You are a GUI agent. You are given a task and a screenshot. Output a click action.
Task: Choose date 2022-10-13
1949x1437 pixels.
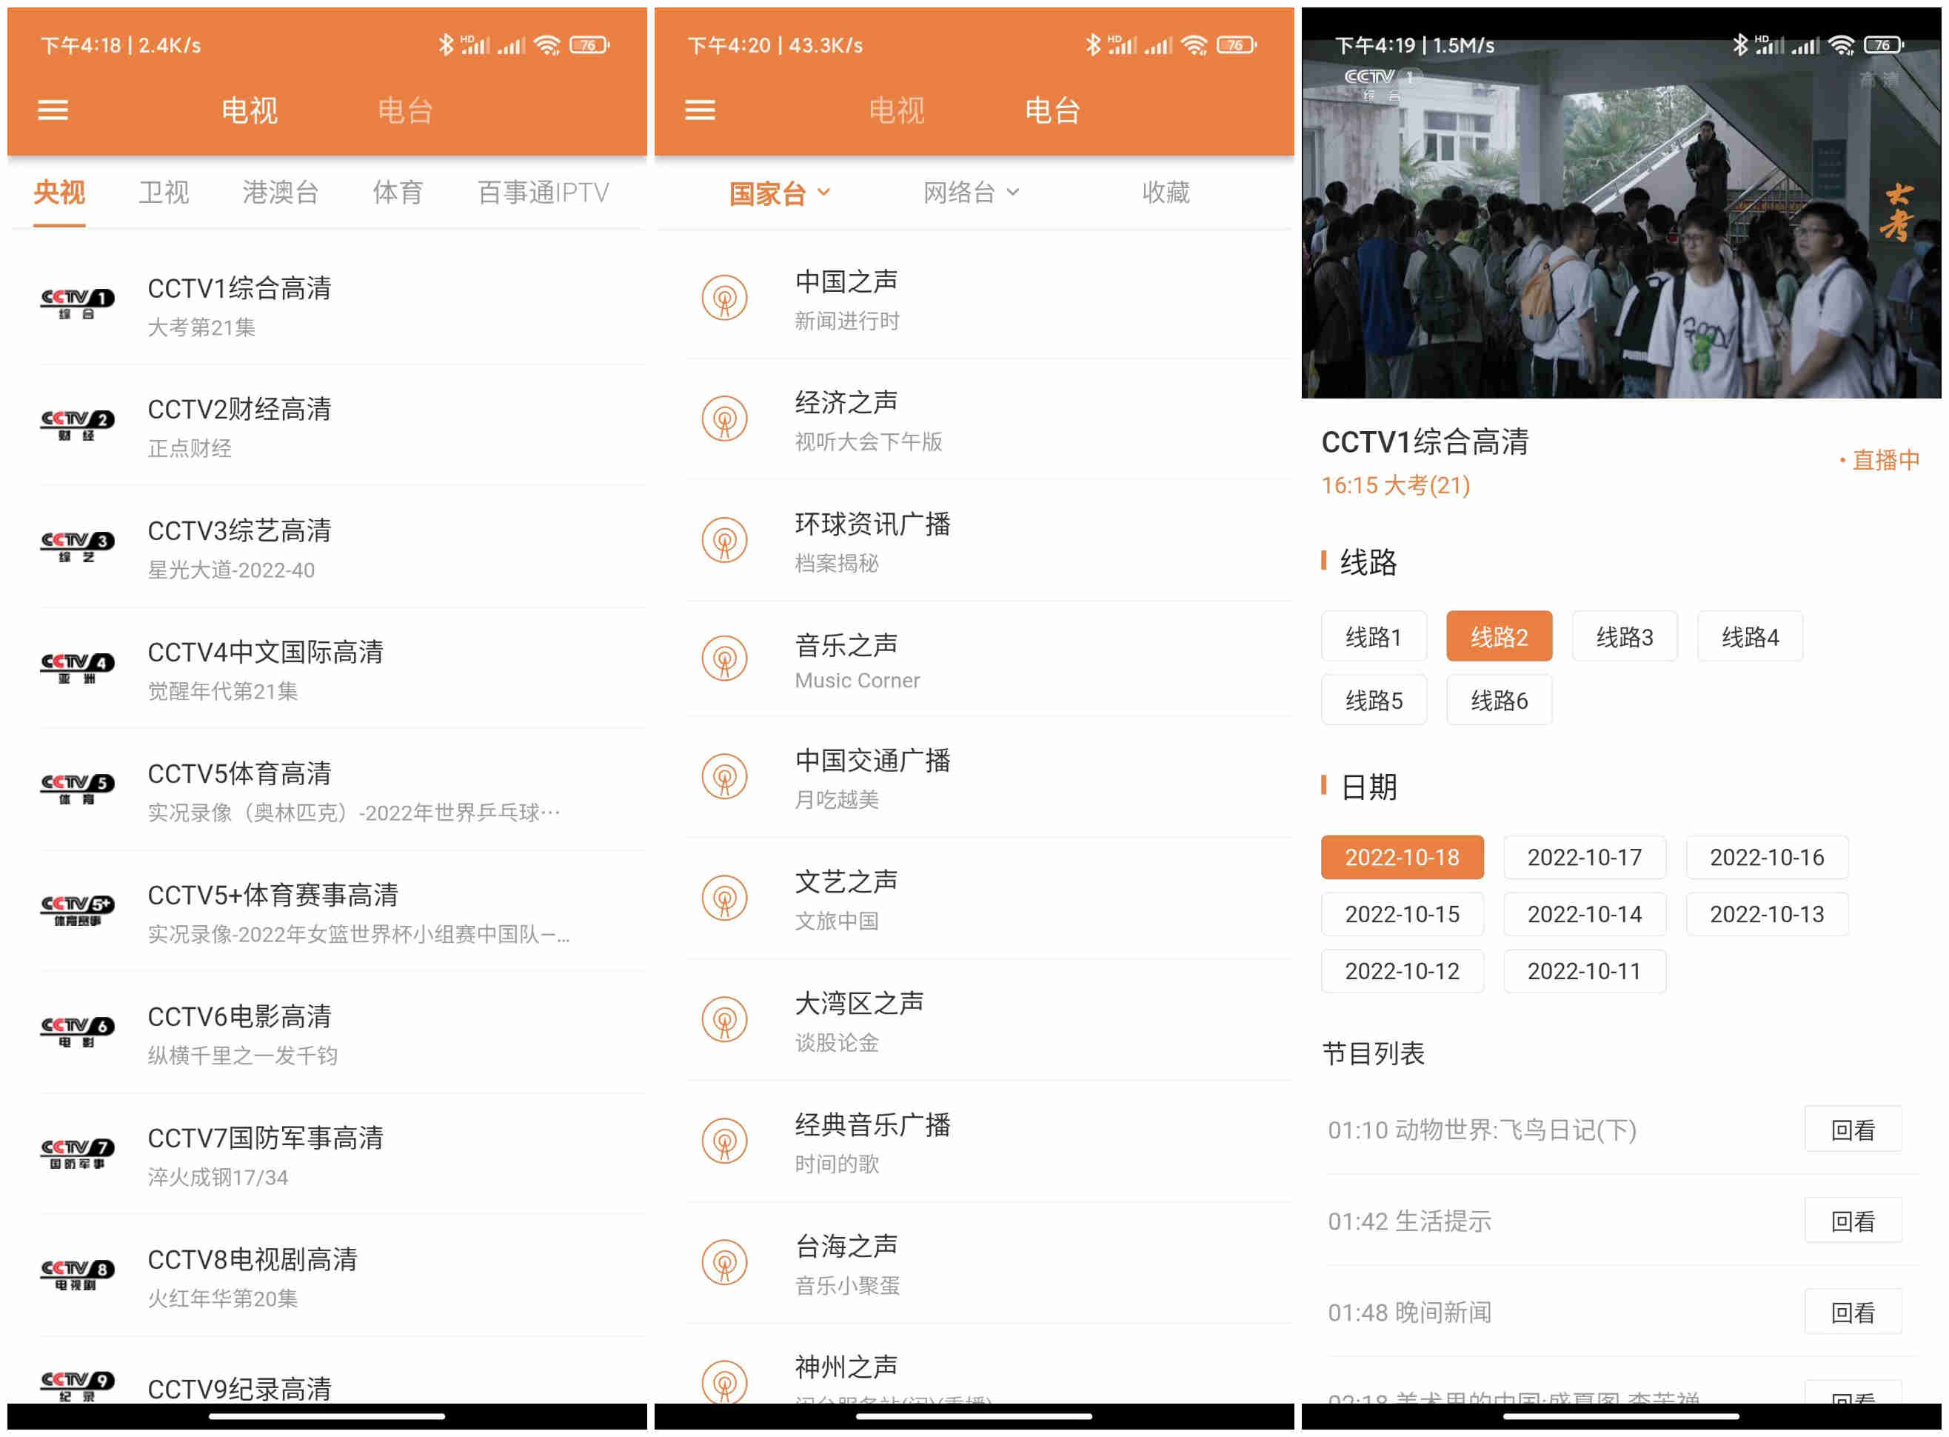pyautogui.click(x=1768, y=914)
